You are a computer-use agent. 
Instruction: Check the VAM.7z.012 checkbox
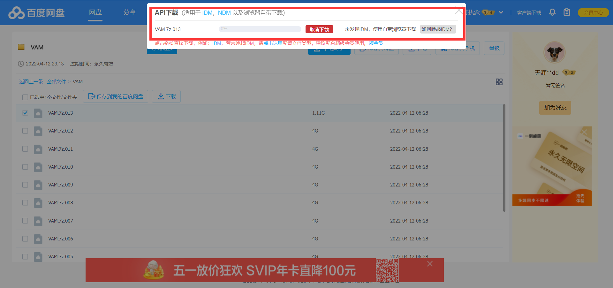pos(25,131)
